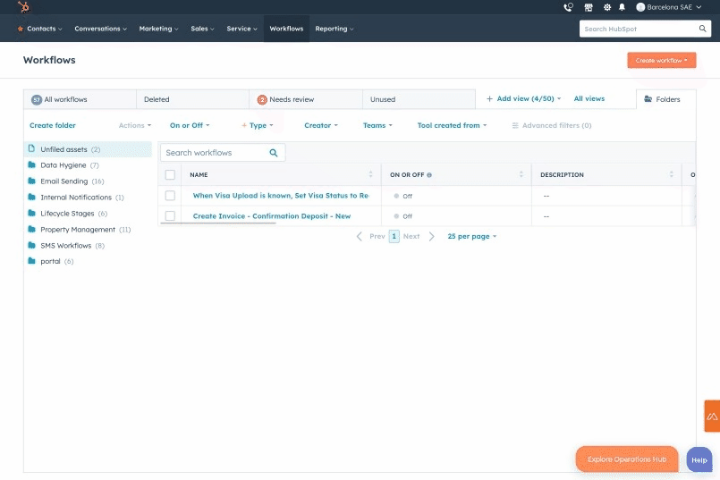Open the Create Invoice - Confirmation Deposit workflow

pyautogui.click(x=271, y=216)
